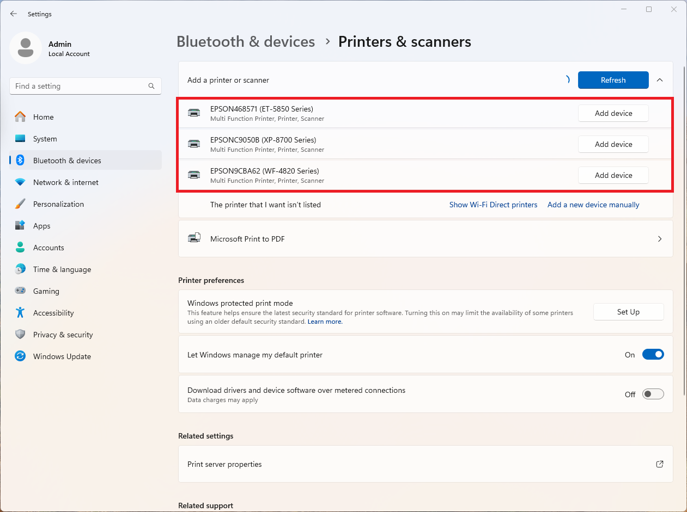Add the EPSON XP-8700 Series device
This screenshot has height=512, width=687.
(x=613, y=144)
